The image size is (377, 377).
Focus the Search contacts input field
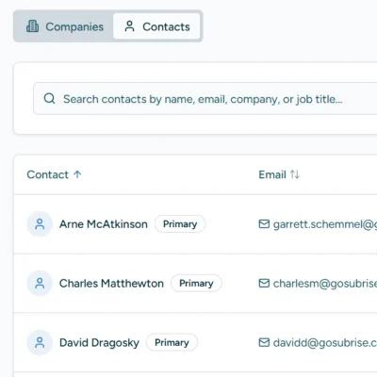(x=205, y=99)
